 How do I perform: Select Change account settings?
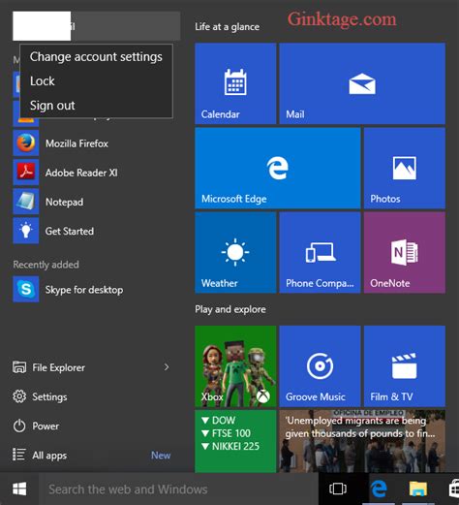96,57
